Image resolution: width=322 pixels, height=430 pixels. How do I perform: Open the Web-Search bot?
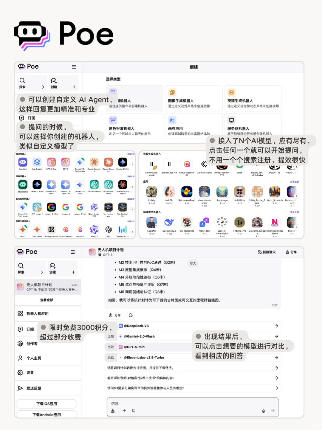point(23,184)
